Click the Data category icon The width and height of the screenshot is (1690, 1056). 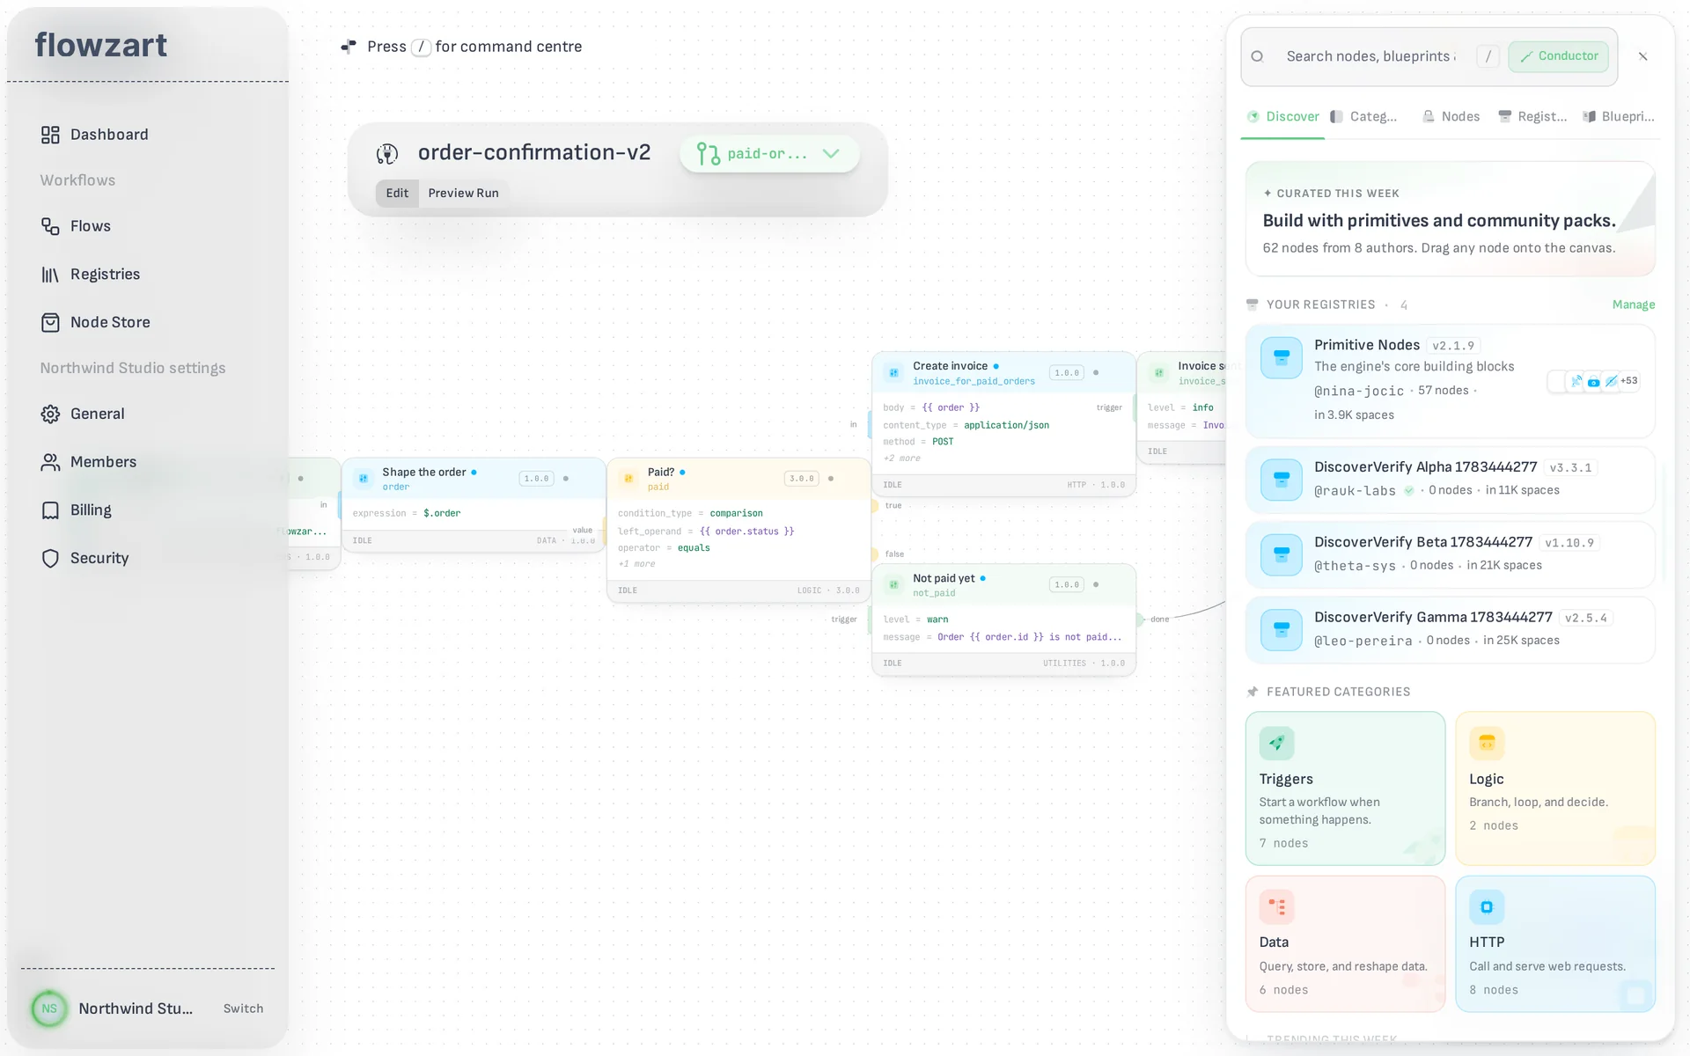coord(1276,907)
